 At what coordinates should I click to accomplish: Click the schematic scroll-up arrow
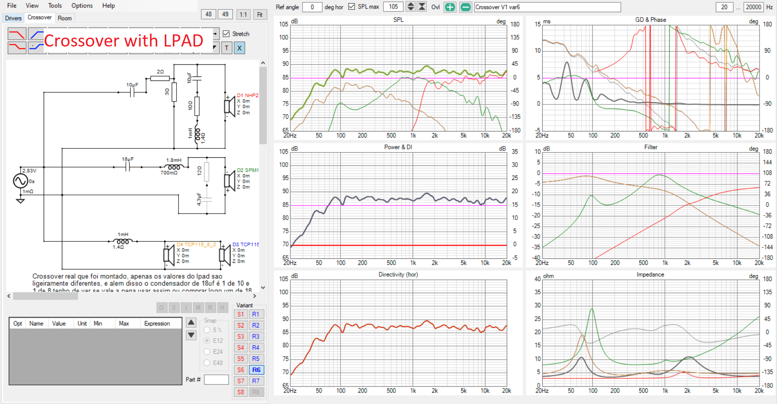[x=263, y=63]
